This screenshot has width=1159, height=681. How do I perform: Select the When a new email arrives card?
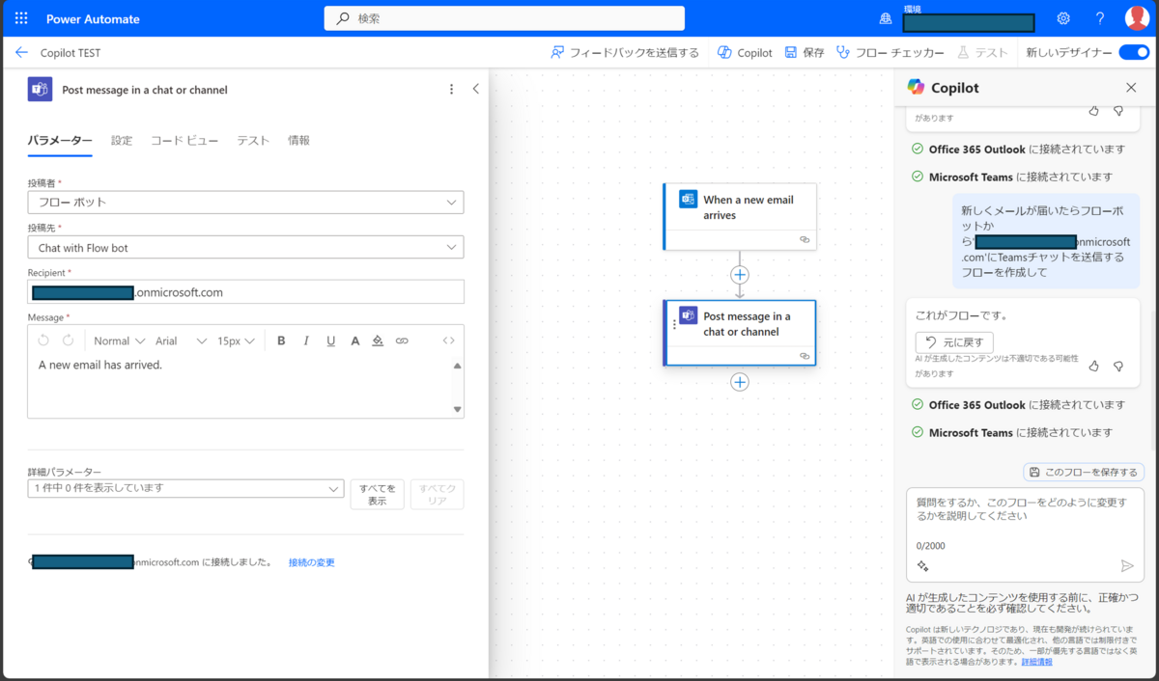coord(740,216)
